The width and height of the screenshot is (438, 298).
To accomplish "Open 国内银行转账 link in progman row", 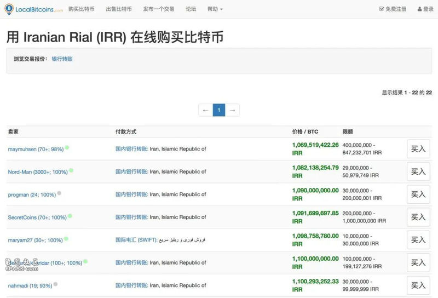I will tap(131, 194).
